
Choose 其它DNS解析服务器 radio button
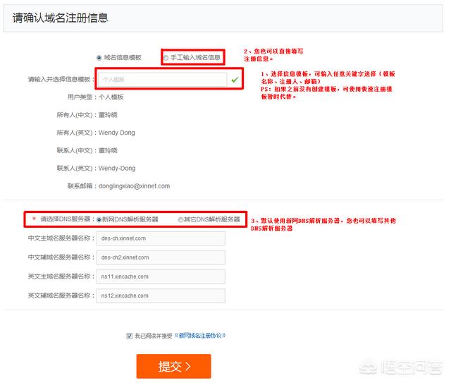pyautogui.click(x=180, y=220)
